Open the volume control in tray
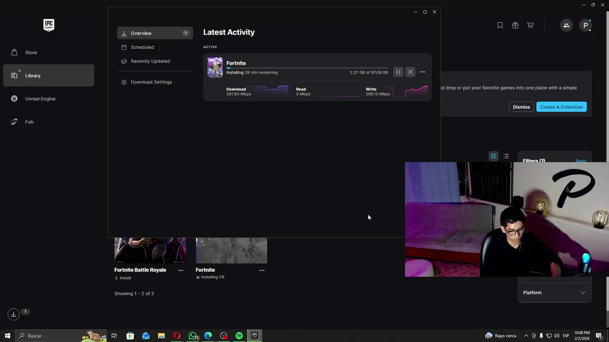609x342 pixels. (x=557, y=336)
